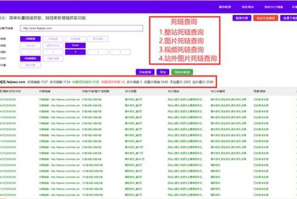Image resolution: width=297 pixels, height=199 pixels.
Task: Click the purple start crawling button
Action: [145, 72]
